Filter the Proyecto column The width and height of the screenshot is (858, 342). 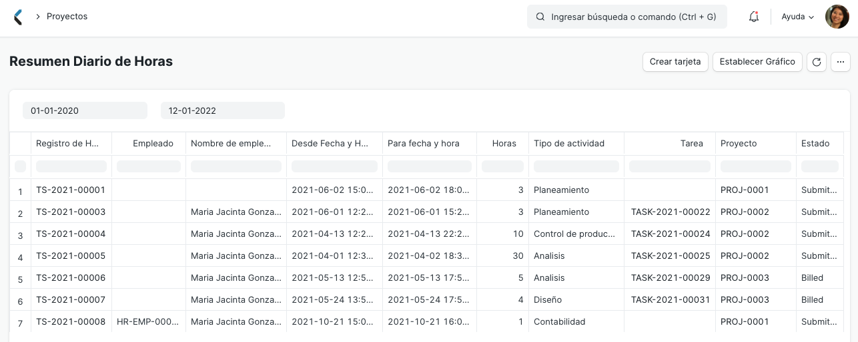click(x=756, y=166)
